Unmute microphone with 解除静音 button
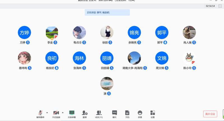Viewport: 224px width, 121px height. pos(40,114)
